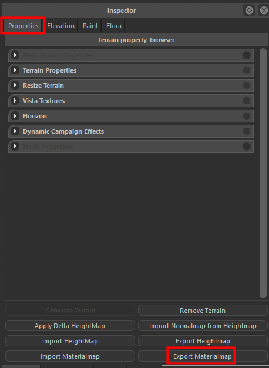269x368 pixels.
Task: Toggle the round indicator on Horizon row
Action: [247, 116]
